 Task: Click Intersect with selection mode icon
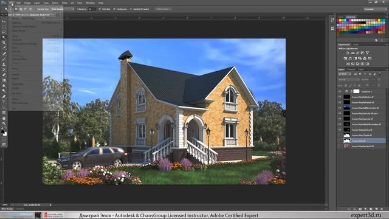(x=30, y=9)
